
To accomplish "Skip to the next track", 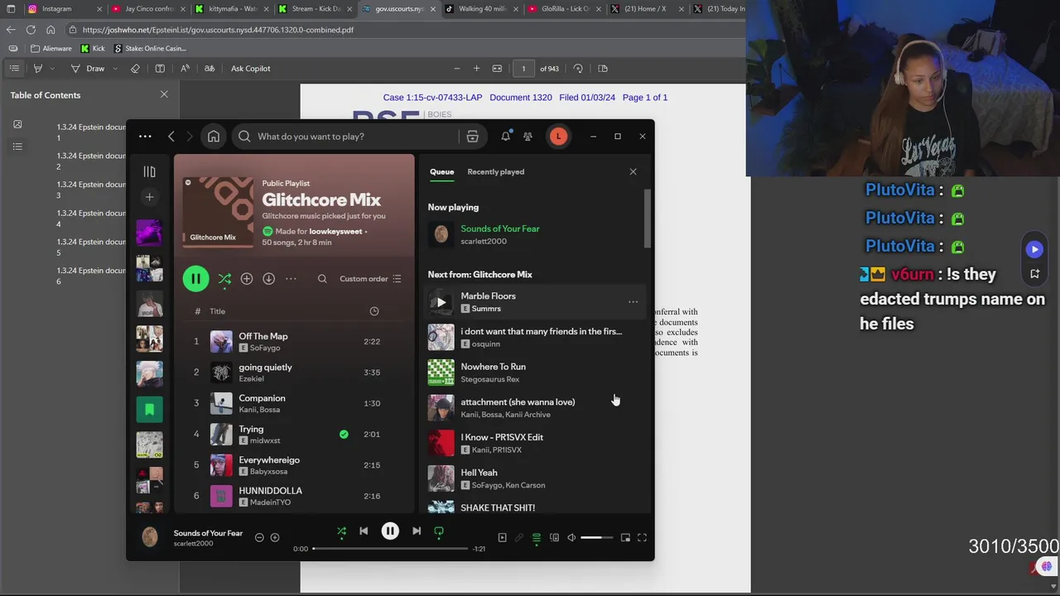I will coord(417,531).
